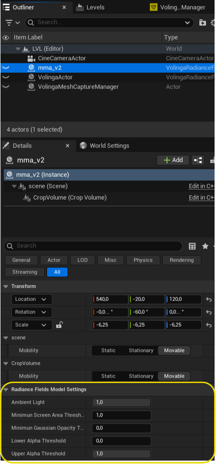Collapse the scene (Scene) component node
Screen dimensions: 216x464
click(x=14, y=186)
